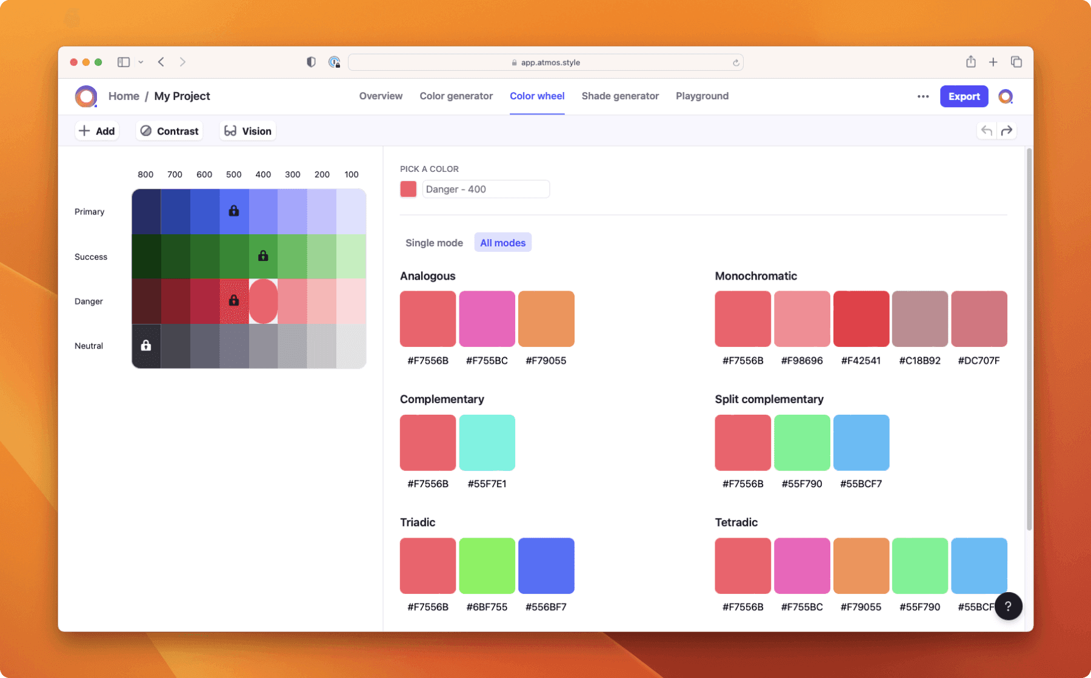Viewport: 1091px width, 678px height.
Task: Click the app.atmos.style address bar
Action: pyautogui.click(x=545, y=62)
